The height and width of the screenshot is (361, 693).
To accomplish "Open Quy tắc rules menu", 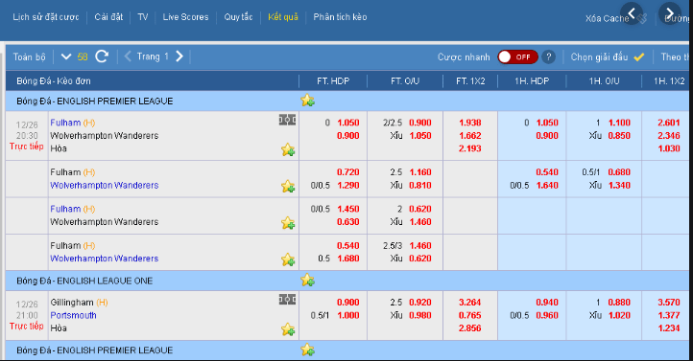I will [238, 17].
